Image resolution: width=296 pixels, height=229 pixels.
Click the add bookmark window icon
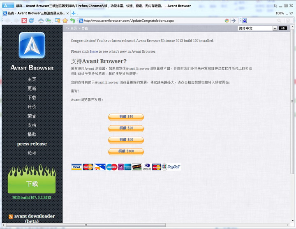coord(58,21)
